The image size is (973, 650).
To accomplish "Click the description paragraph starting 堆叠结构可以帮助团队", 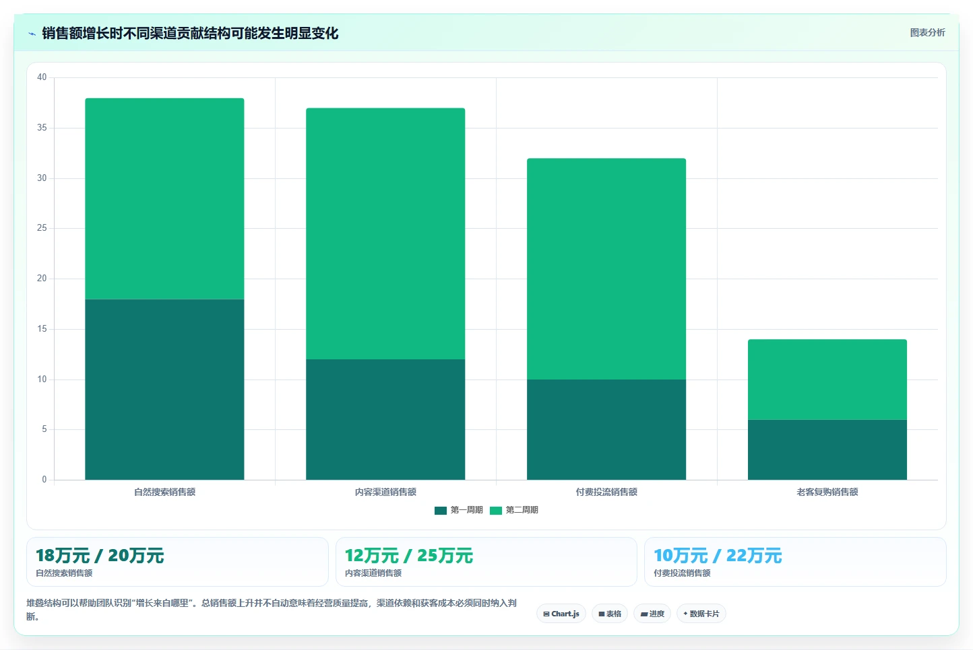I will pyautogui.click(x=272, y=610).
